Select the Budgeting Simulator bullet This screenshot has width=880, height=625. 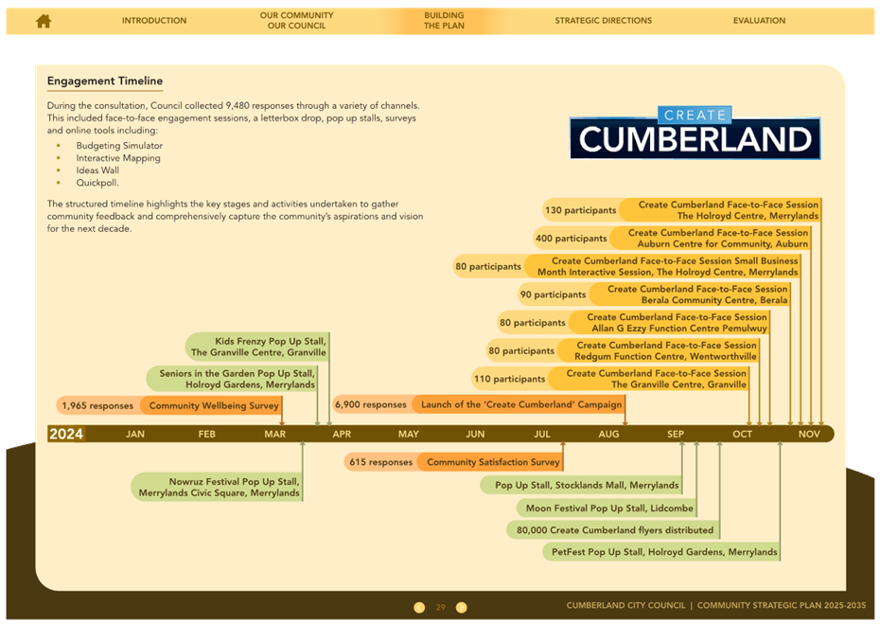[119, 146]
